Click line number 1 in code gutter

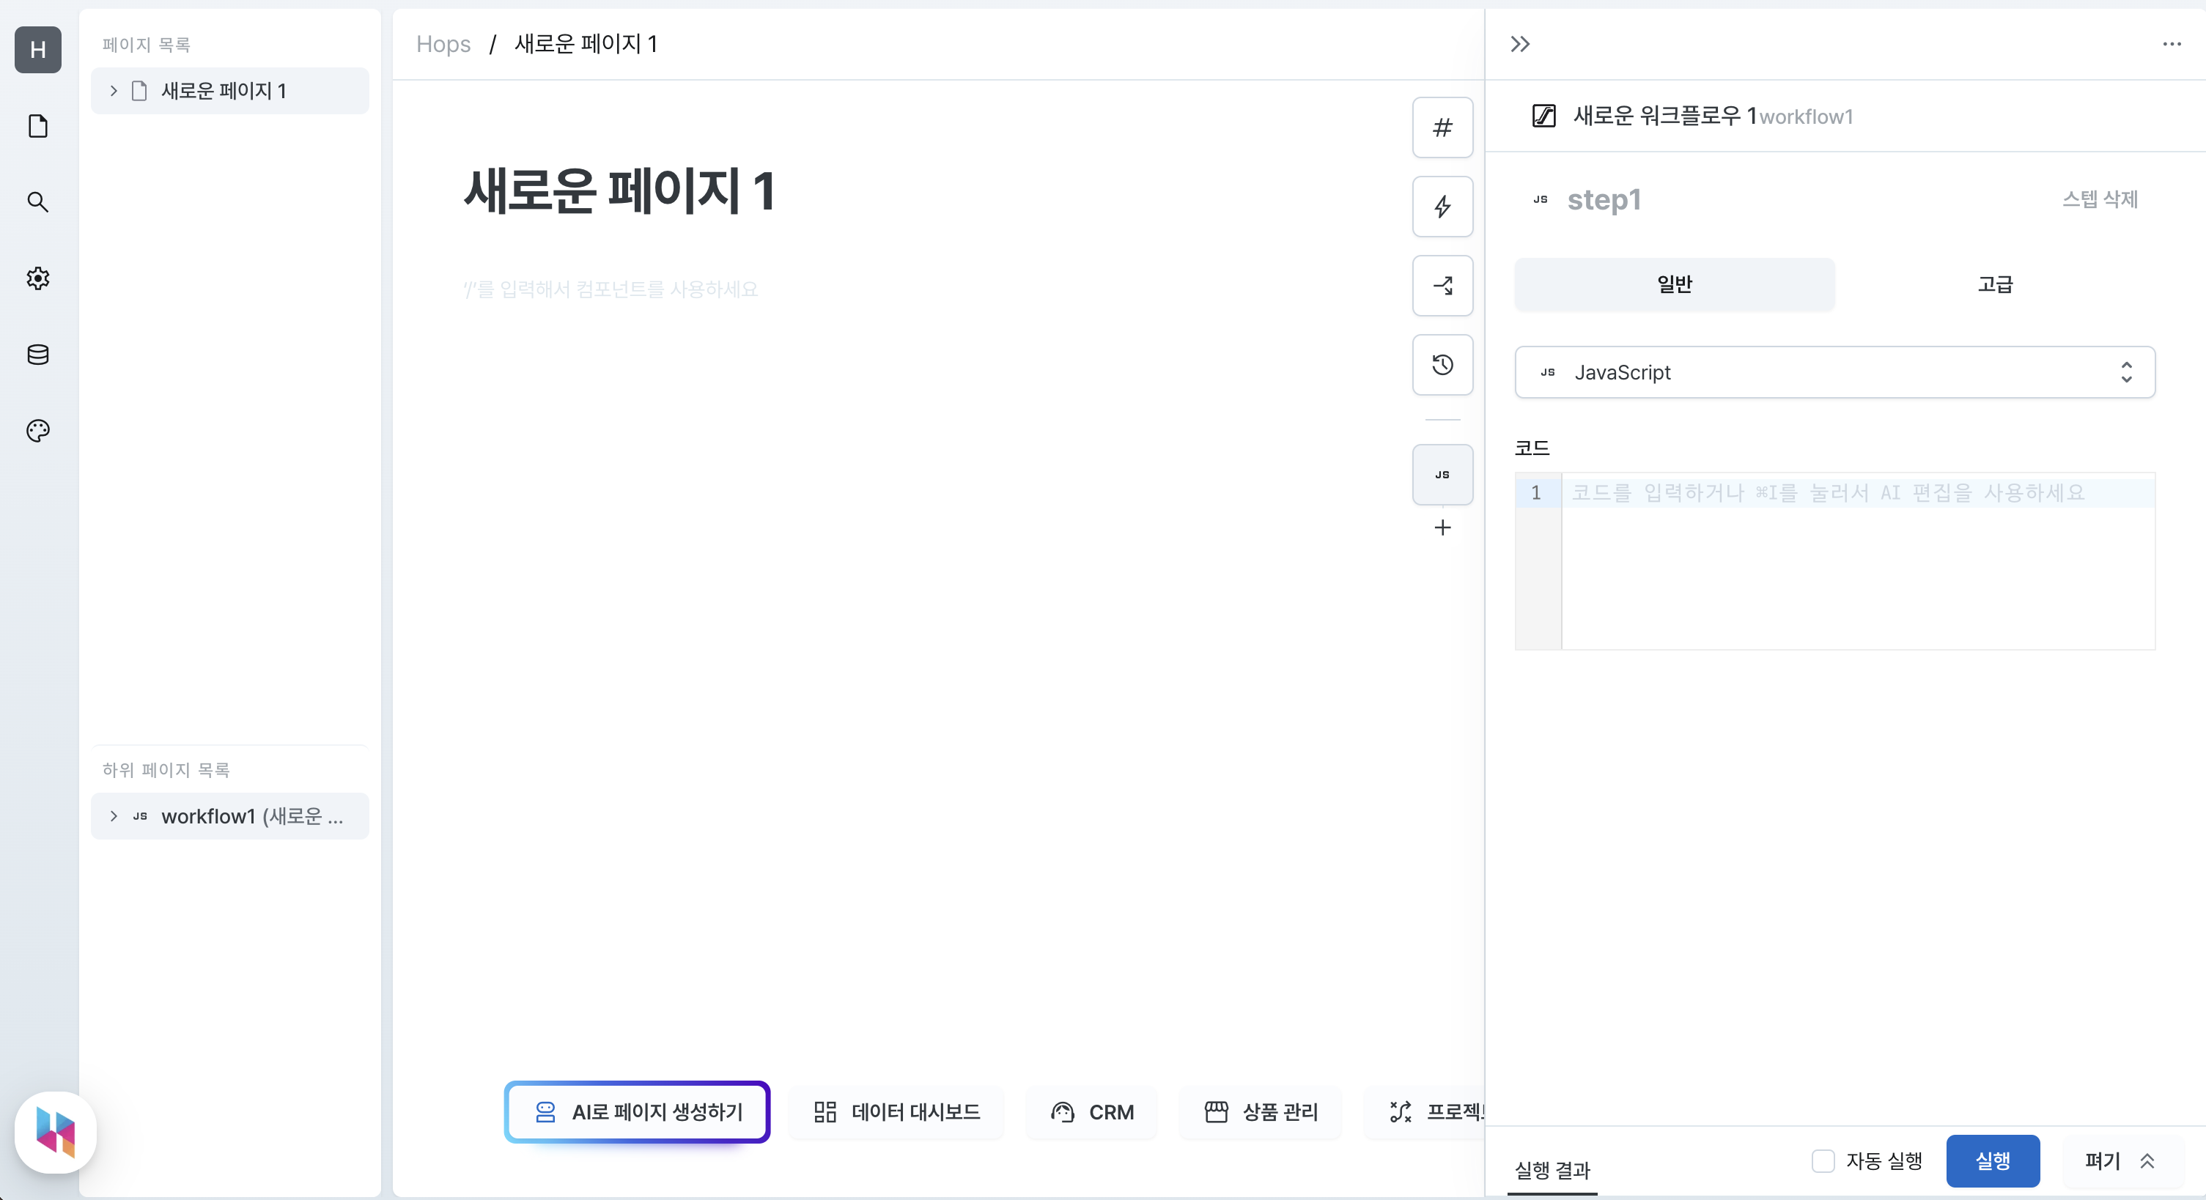(x=1535, y=492)
